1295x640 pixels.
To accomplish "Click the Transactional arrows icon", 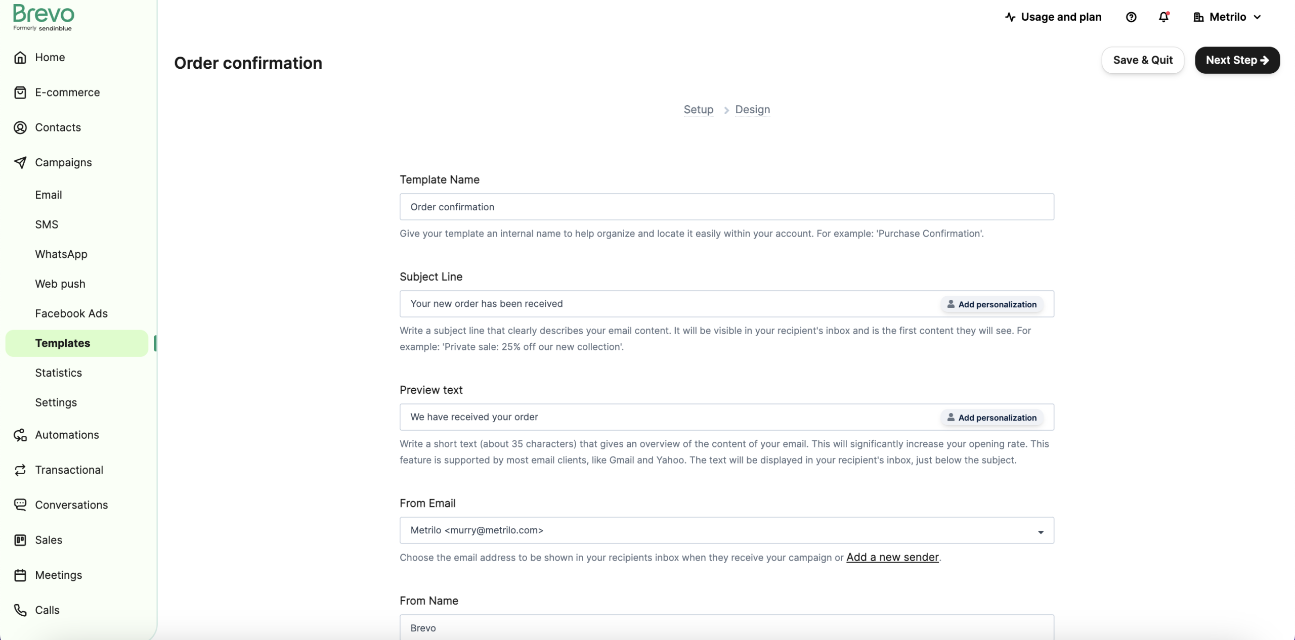I will click(20, 470).
